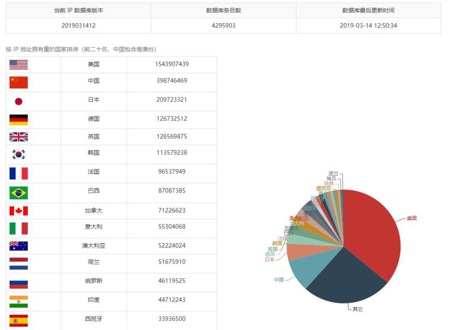Screen dimensions: 456x330
Task: Click the Brazil flag icon
Action: point(19,193)
